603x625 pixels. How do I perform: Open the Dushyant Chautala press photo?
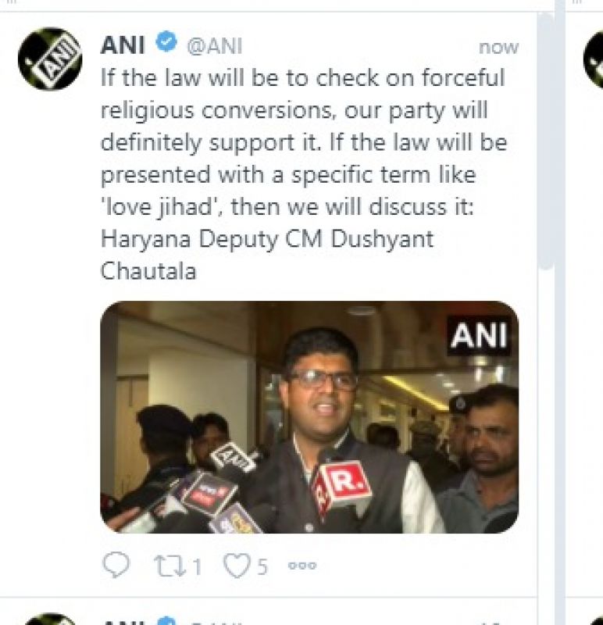click(309, 417)
